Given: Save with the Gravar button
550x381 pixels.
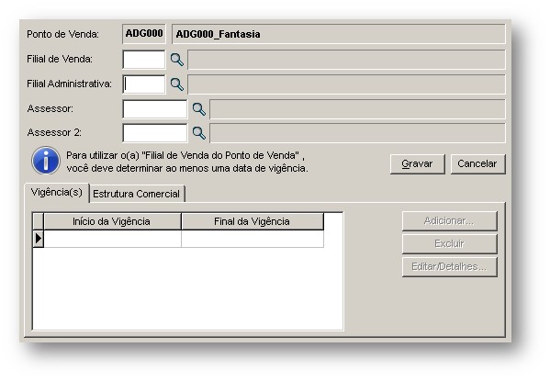Looking at the screenshot, I should [x=418, y=163].
